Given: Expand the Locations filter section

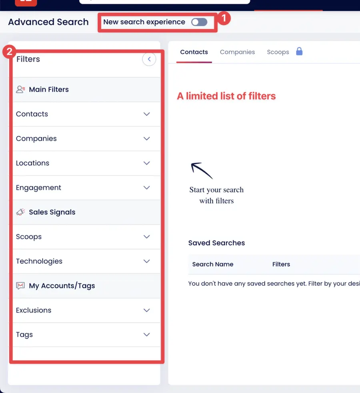Looking at the screenshot, I should pyautogui.click(x=147, y=163).
